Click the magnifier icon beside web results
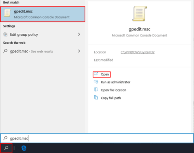Screen dimensions: 194x153 click(5, 51)
